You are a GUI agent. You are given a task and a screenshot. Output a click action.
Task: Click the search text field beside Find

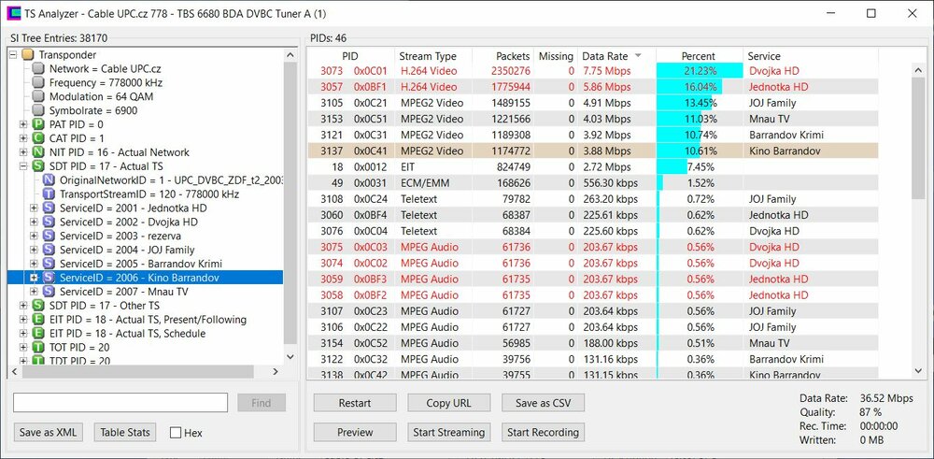pyautogui.click(x=120, y=403)
